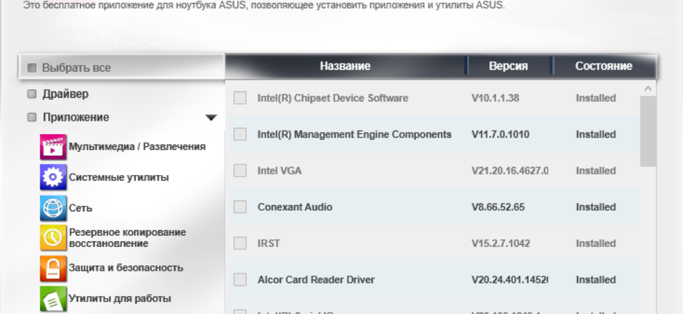This screenshot has width=683, height=314.
Task: Click version V15.2.7.1042
Action: (x=500, y=244)
